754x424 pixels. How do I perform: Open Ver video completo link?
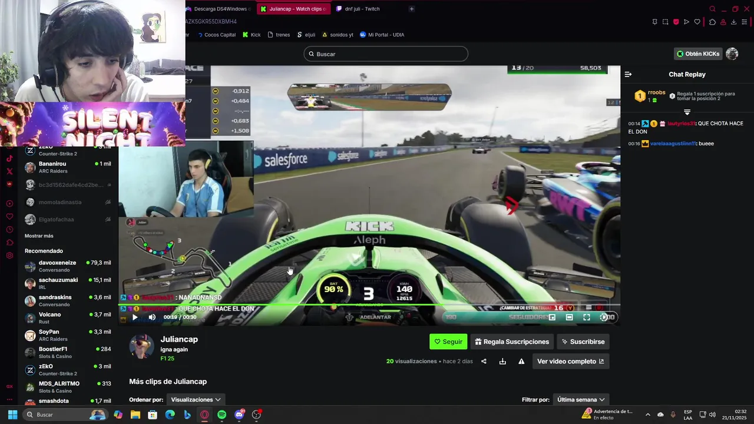point(570,362)
